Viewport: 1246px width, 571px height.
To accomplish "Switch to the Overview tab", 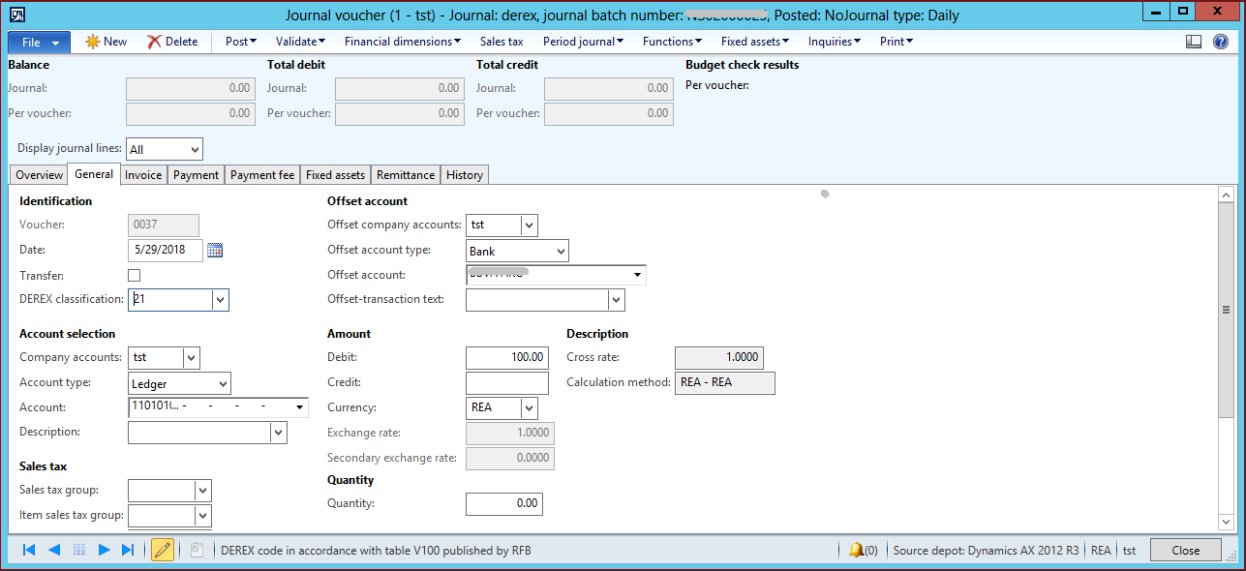I will [39, 175].
